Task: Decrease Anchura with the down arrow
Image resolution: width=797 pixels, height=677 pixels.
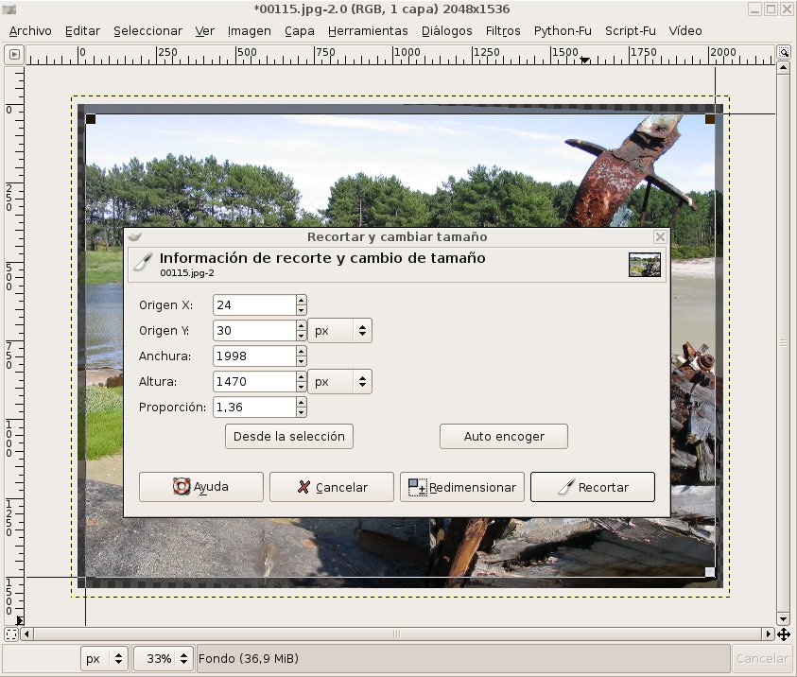Action: coord(302,361)
